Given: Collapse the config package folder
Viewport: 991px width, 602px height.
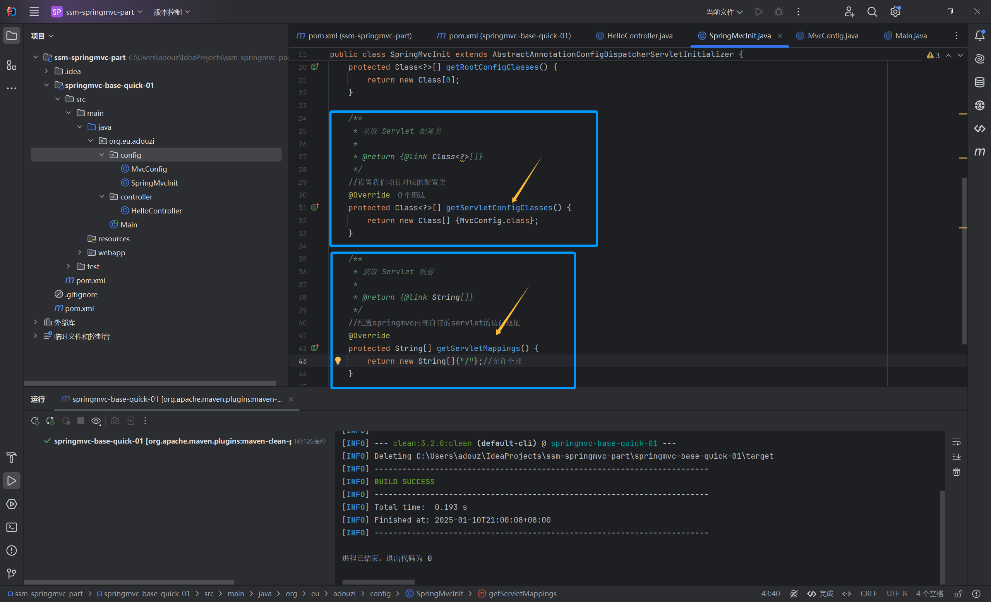Looking at the screenshot, I should [x=102, y=155].
